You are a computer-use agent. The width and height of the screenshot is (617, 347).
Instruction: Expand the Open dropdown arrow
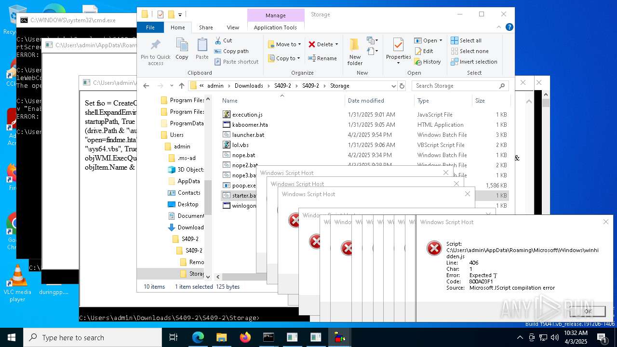click(x=440, y=40)
